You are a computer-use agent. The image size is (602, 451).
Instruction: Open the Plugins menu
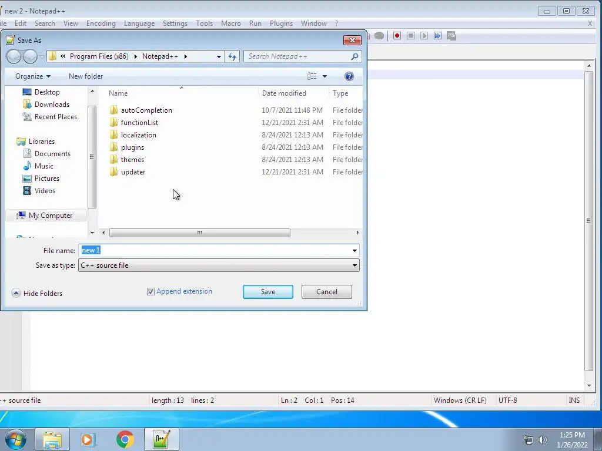[x=282, y=23]
